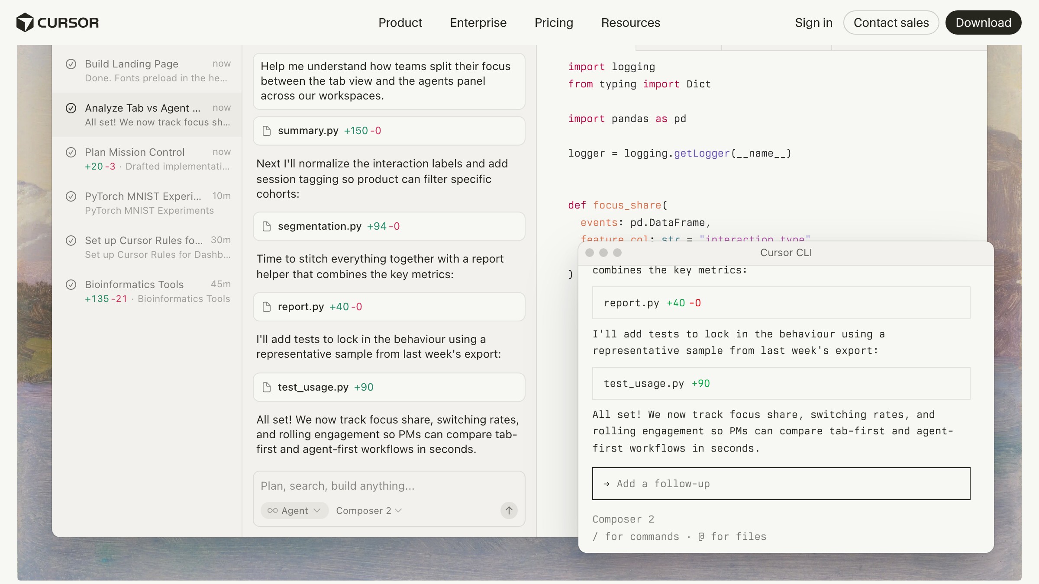Click the Build Landing Page status check icon
The image size is (1039, 584).
71,64
